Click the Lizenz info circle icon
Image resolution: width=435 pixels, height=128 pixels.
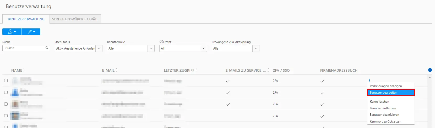pos(161,41)
